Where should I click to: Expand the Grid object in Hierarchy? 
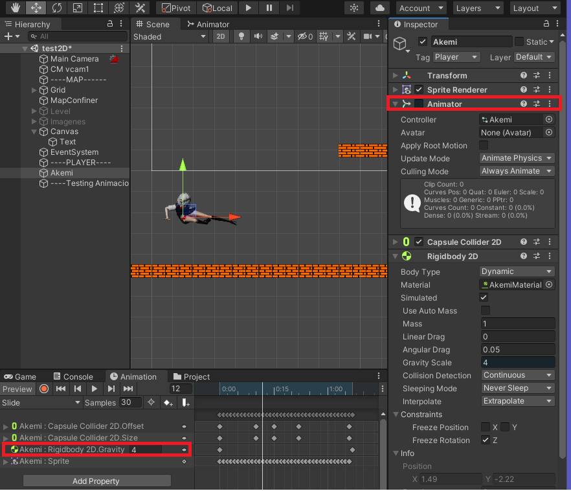(x=34, y=90)
